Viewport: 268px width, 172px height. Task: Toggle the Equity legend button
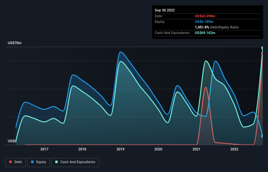tap(39, 162)
